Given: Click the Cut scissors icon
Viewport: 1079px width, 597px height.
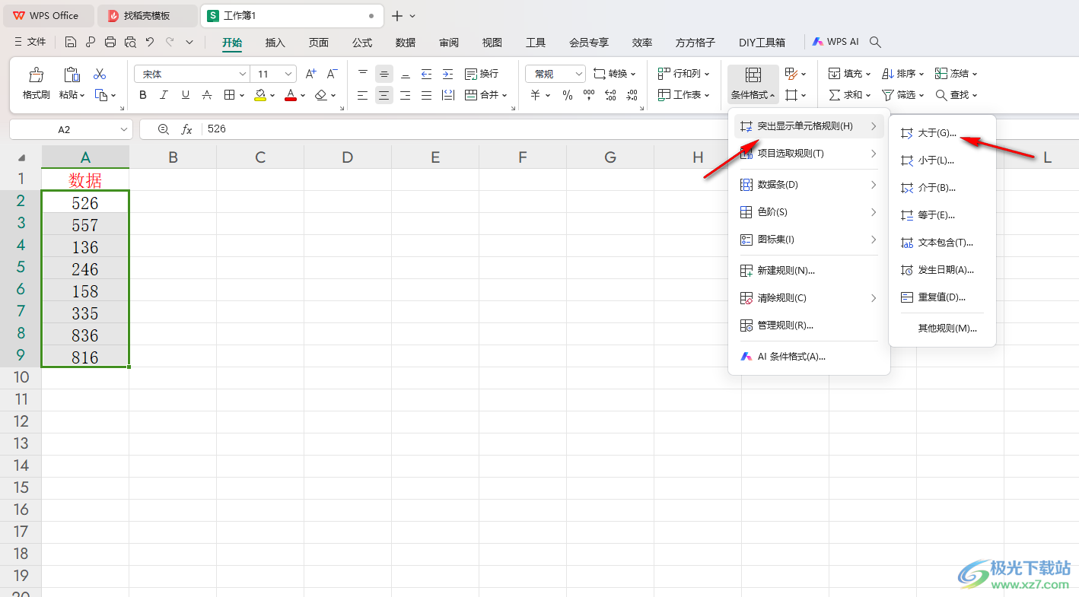Looking at the screenshot, I should coord(100,75).
